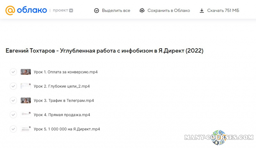Image resolution: width=256 pixels, height=148 pixels.
Task: Click the cloud upload icon in header
Action: point(142,11)
